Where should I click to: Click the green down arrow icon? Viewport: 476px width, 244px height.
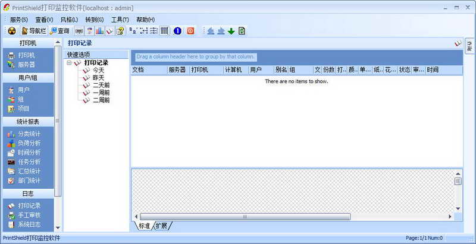[x=231, y=31]
